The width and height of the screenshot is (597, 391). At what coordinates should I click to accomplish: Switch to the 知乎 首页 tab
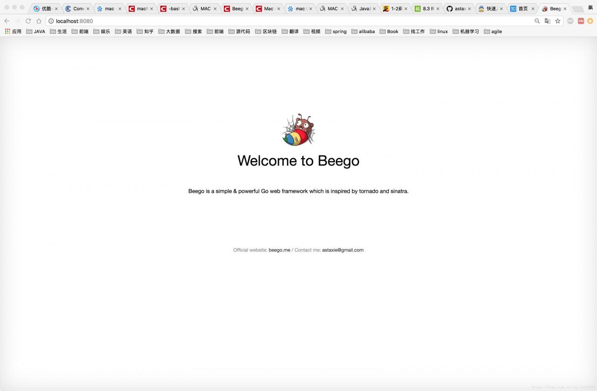tap(523, 8)
